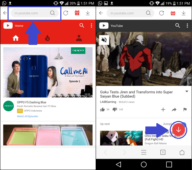Image resolution: width=192 pixels, height=170 pixels.
Task: Unmute the video with the speaker icon
Action: click(x=104, y=40)
